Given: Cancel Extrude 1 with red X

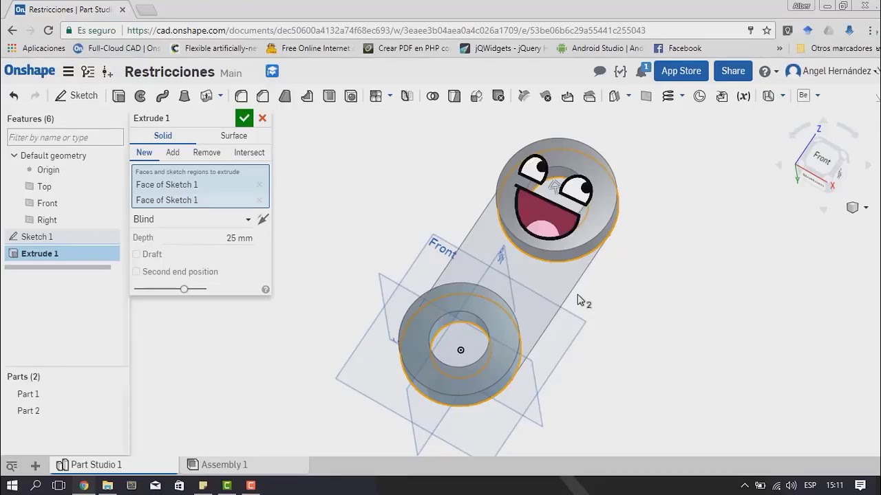Looking at the screenshot, I should tap(262, 118).
